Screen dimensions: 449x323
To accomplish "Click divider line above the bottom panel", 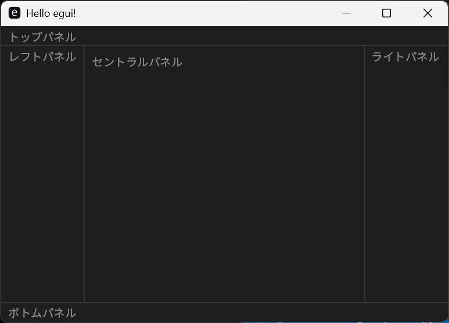I will coord(224,303).
